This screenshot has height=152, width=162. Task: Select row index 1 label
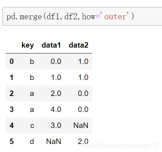click(12, 77)
